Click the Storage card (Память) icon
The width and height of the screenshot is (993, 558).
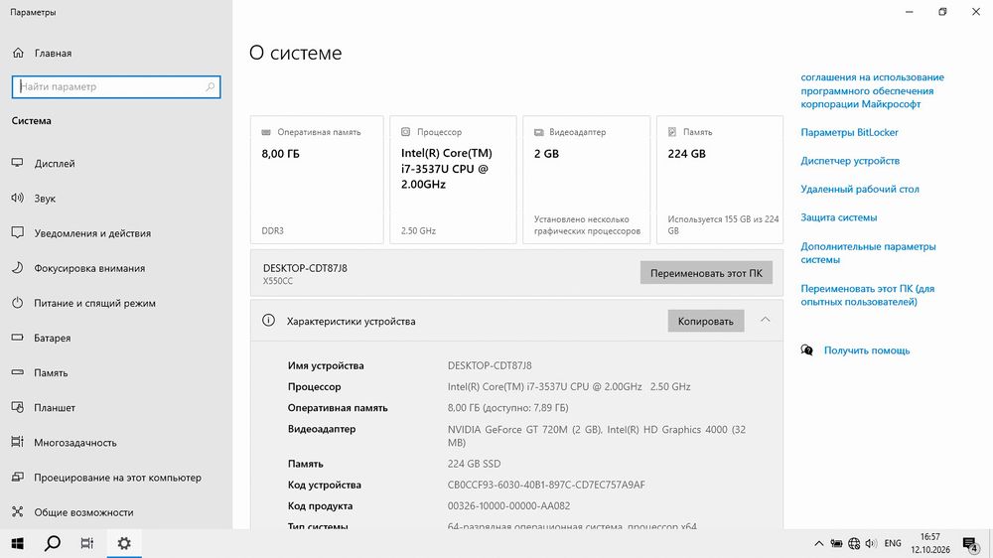672,132
